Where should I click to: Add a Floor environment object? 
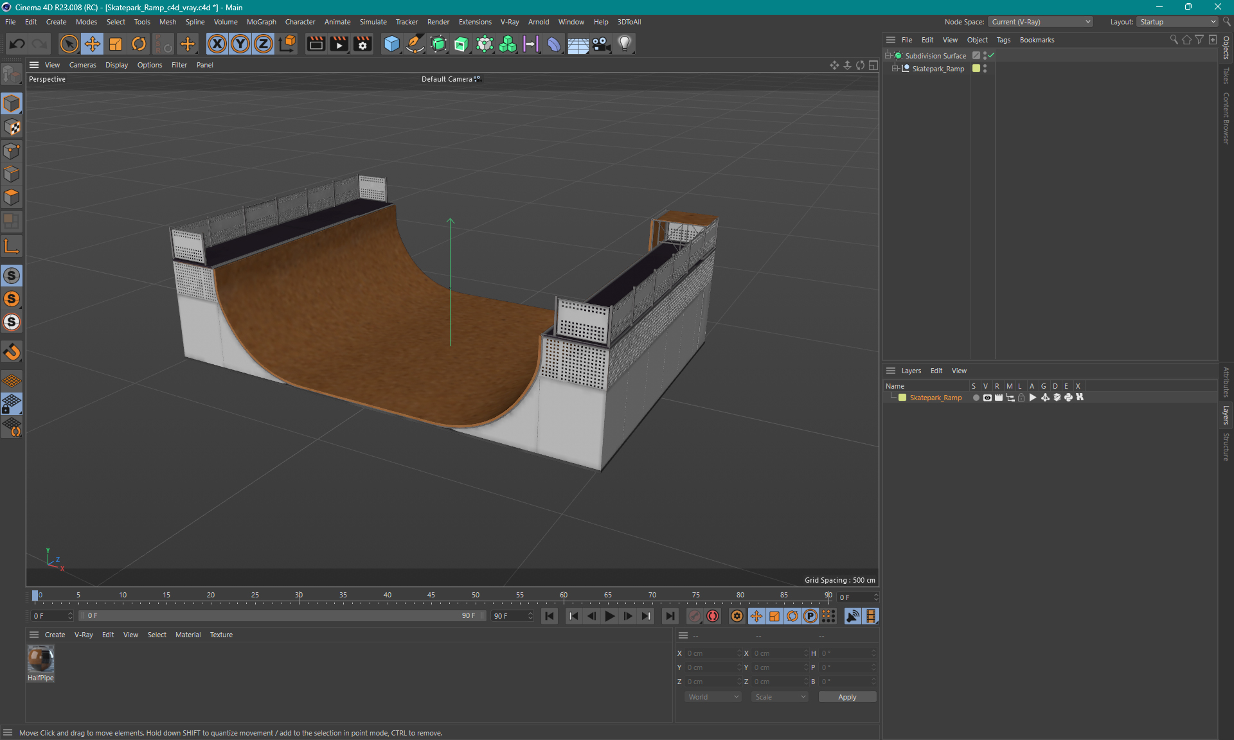coord(578,44)
